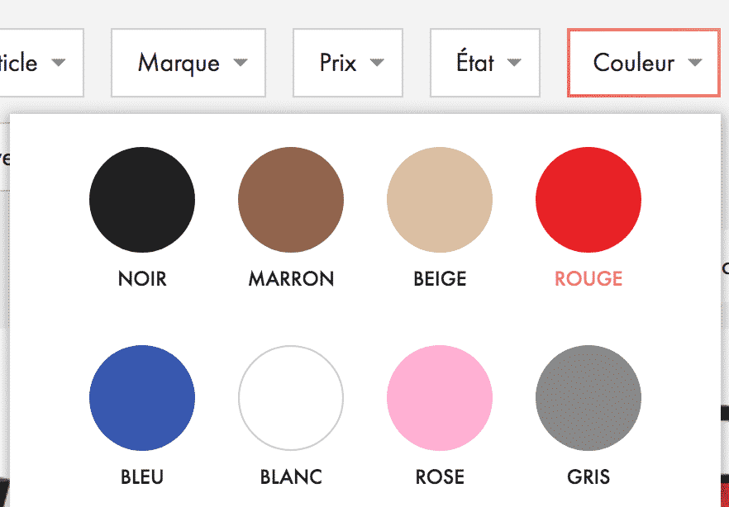Screen dimensions: 729x507
Task: Click the NOIR text label
Action: tap(141, 278)
